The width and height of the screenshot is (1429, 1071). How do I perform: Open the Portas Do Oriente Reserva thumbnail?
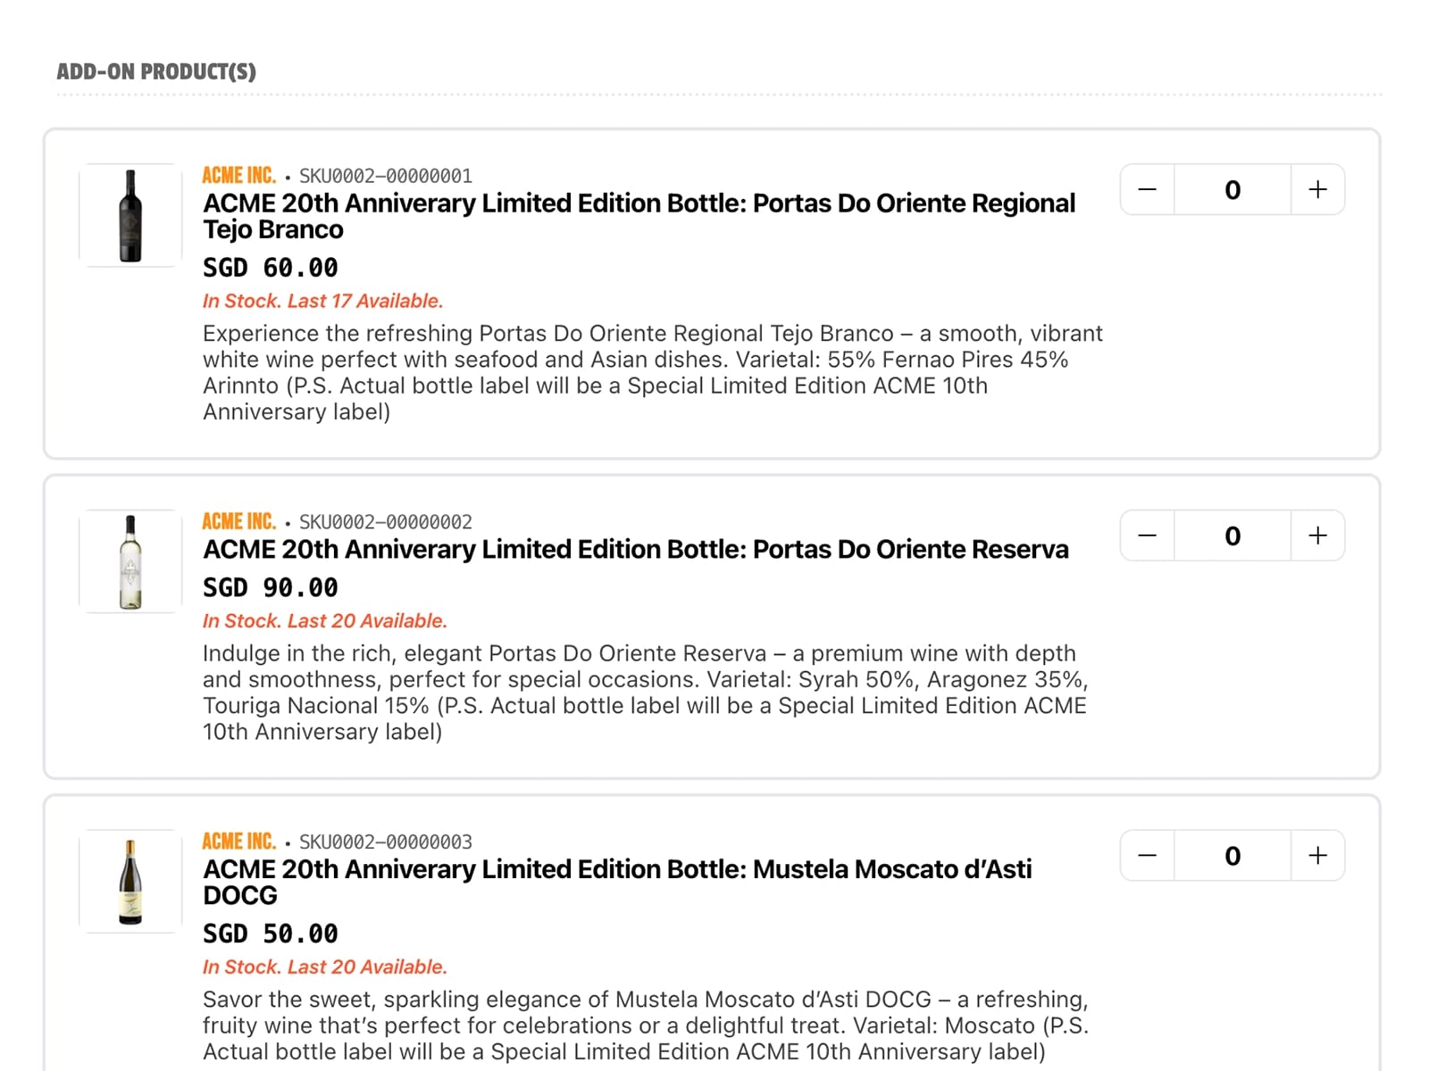[130, 561]
